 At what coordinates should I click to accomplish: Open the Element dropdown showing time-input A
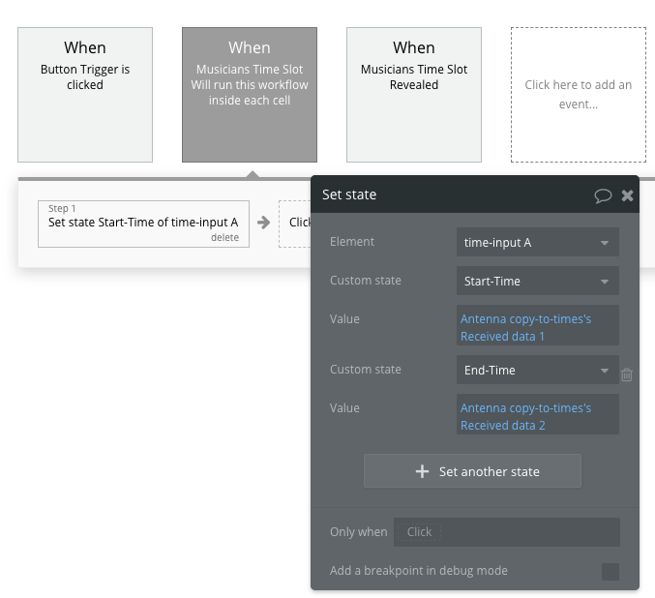coord(537,242)
